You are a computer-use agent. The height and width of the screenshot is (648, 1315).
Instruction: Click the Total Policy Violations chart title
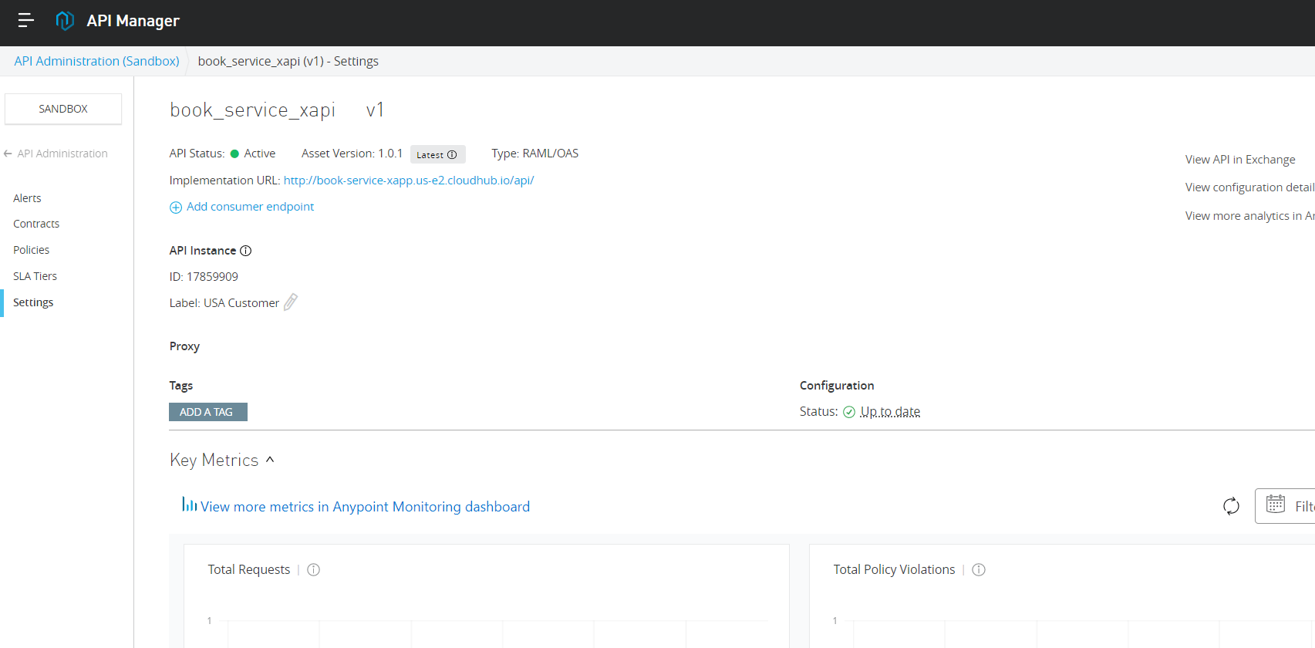[x=894, y=569]
